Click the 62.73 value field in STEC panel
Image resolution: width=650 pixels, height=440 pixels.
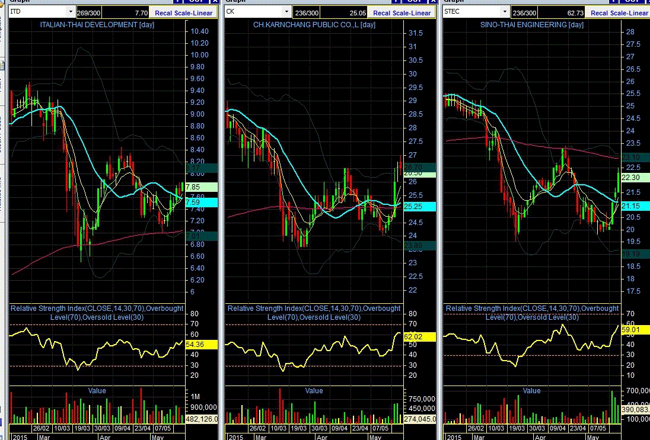[562, 13]
